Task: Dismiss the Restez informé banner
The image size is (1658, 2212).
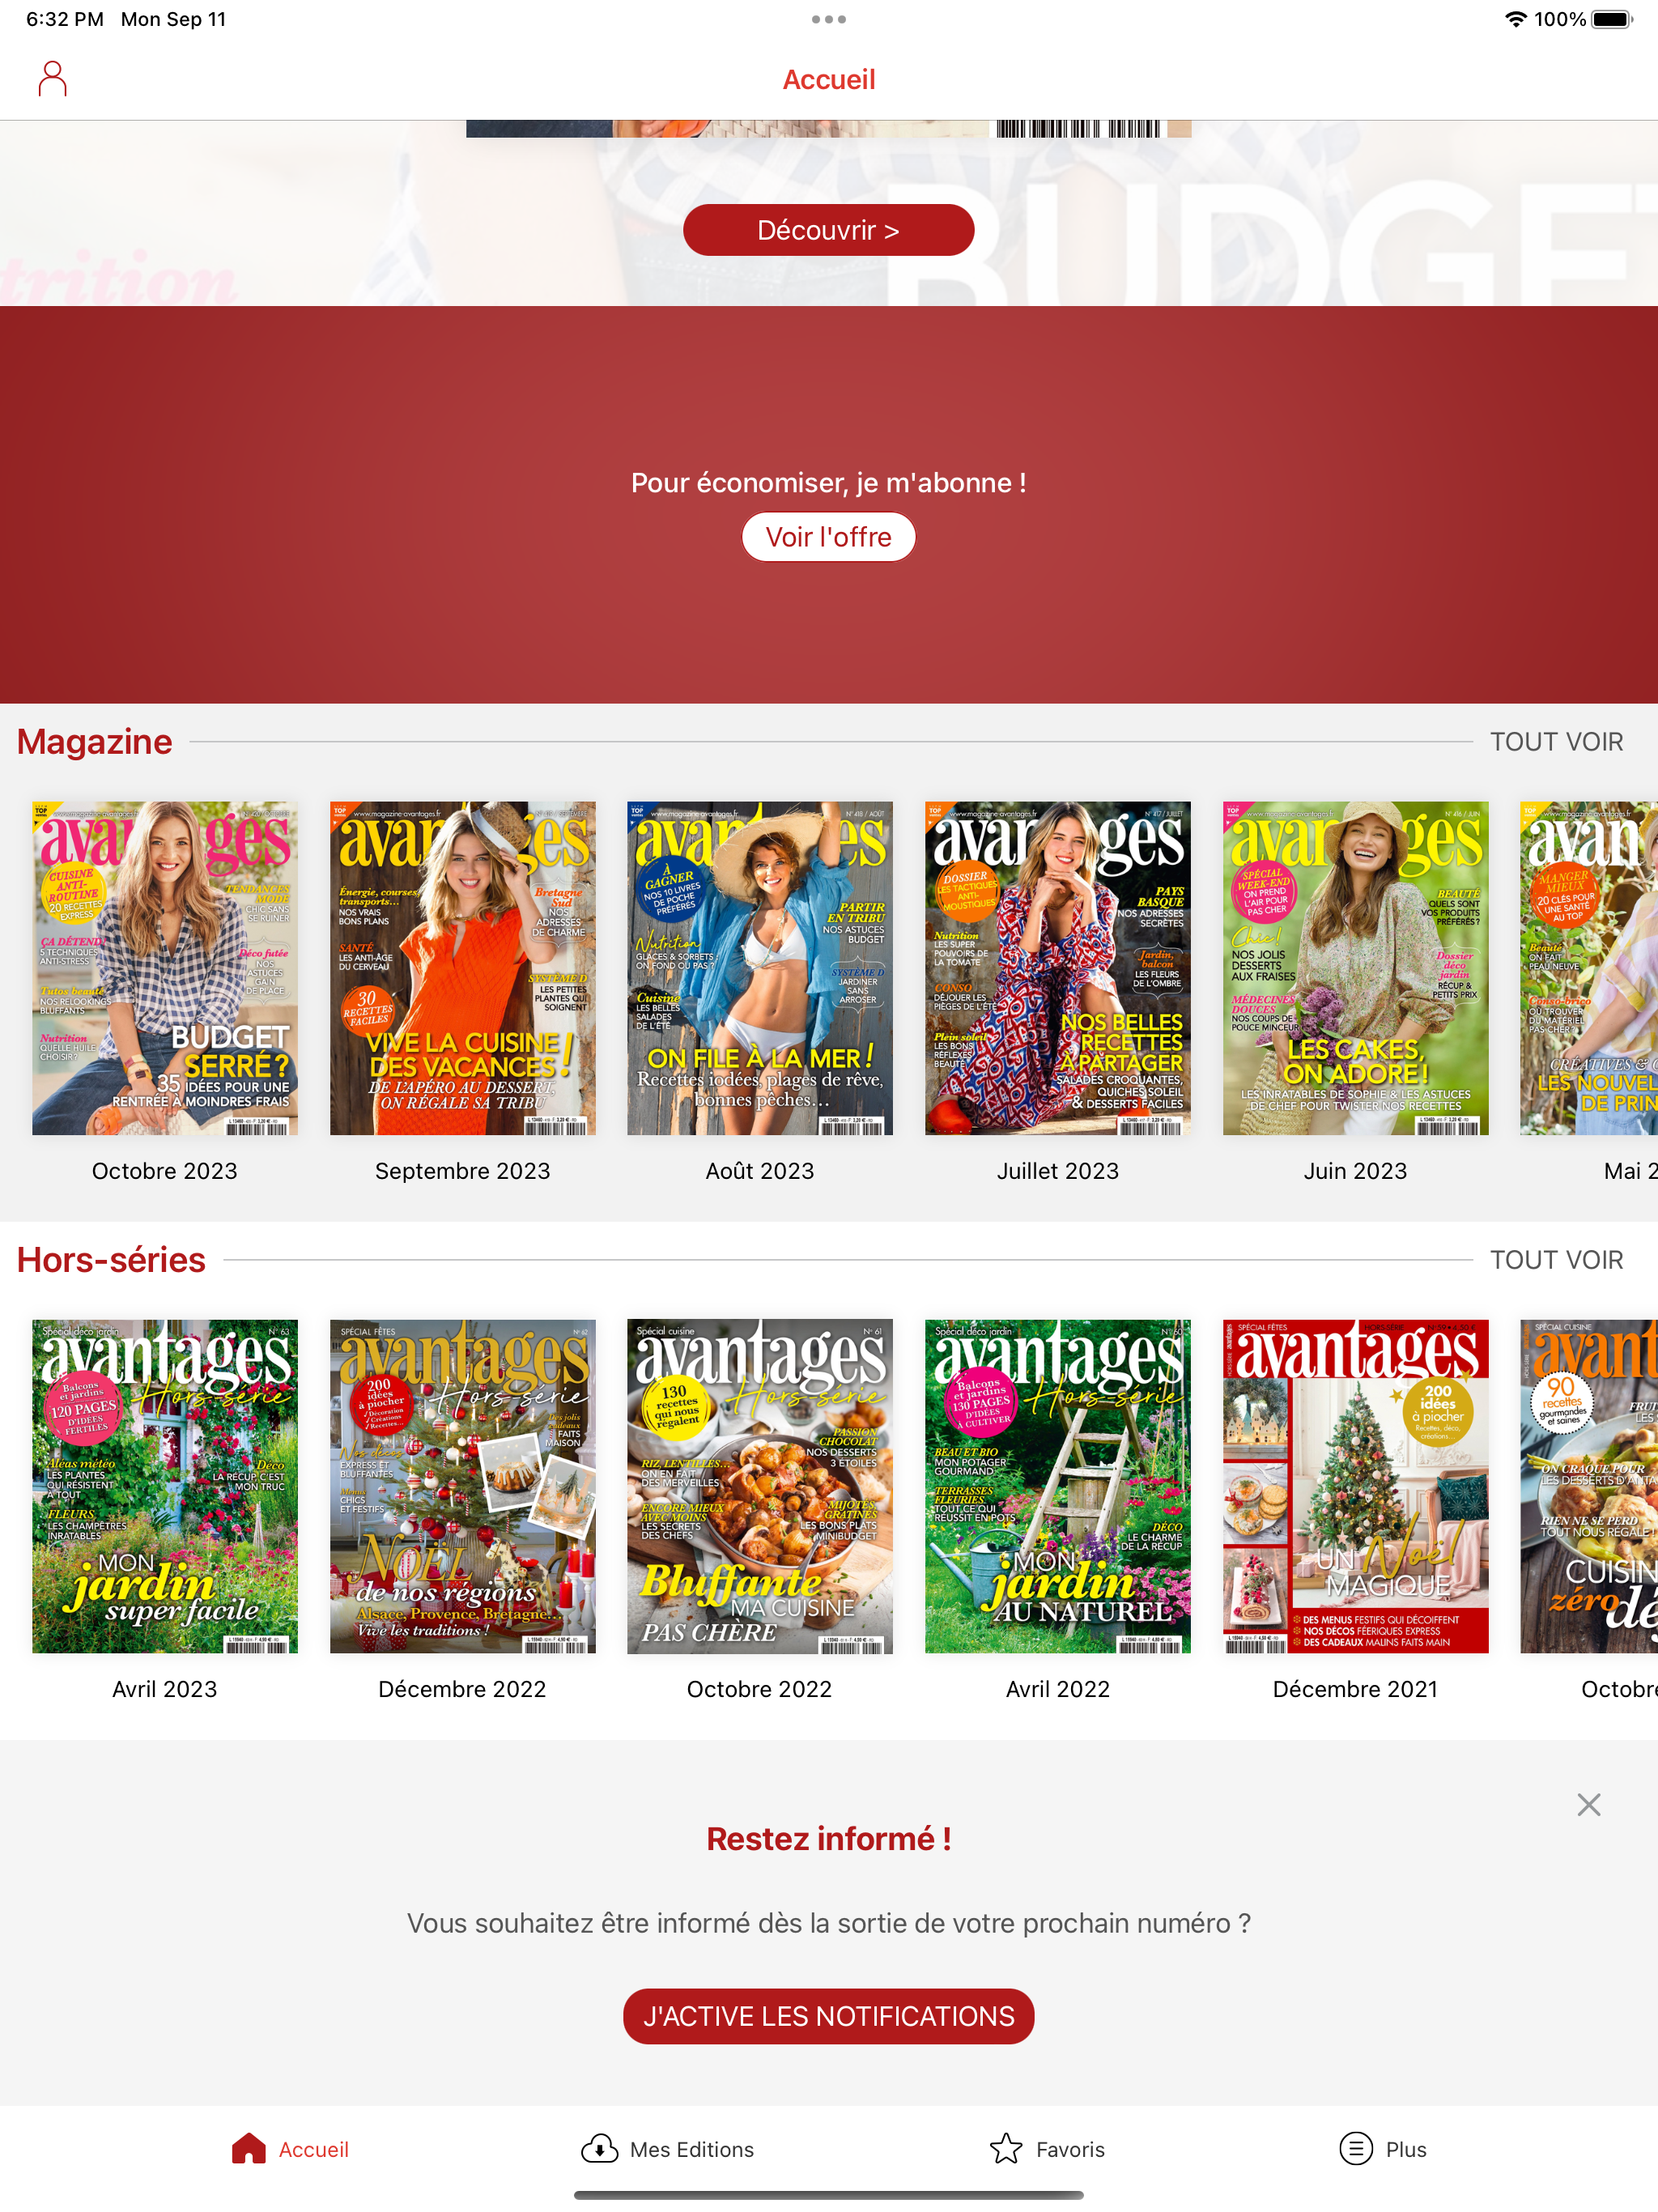Action: click(x=1588, y=1805)
